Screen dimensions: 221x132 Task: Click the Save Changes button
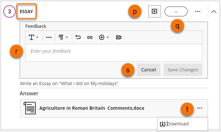pos(183,70)
